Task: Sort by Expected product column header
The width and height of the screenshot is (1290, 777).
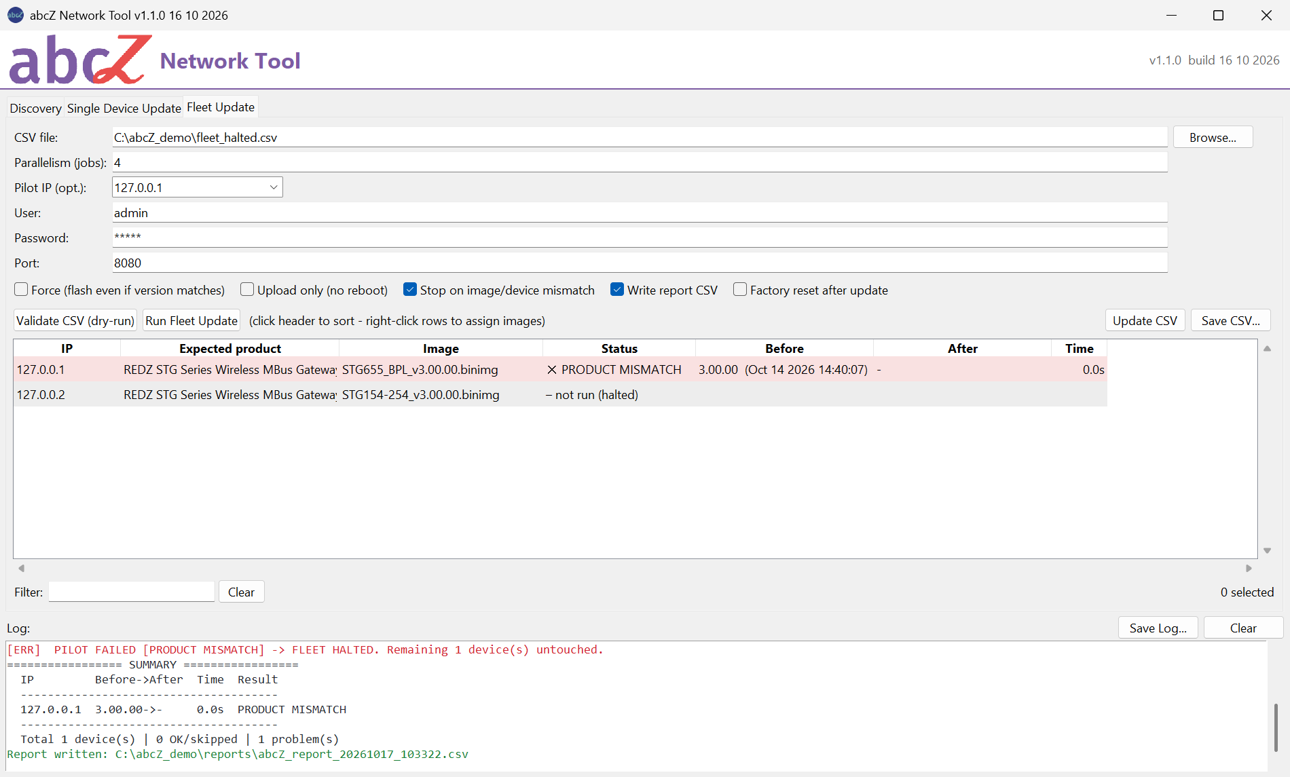Action: click(x=229, y=348)
